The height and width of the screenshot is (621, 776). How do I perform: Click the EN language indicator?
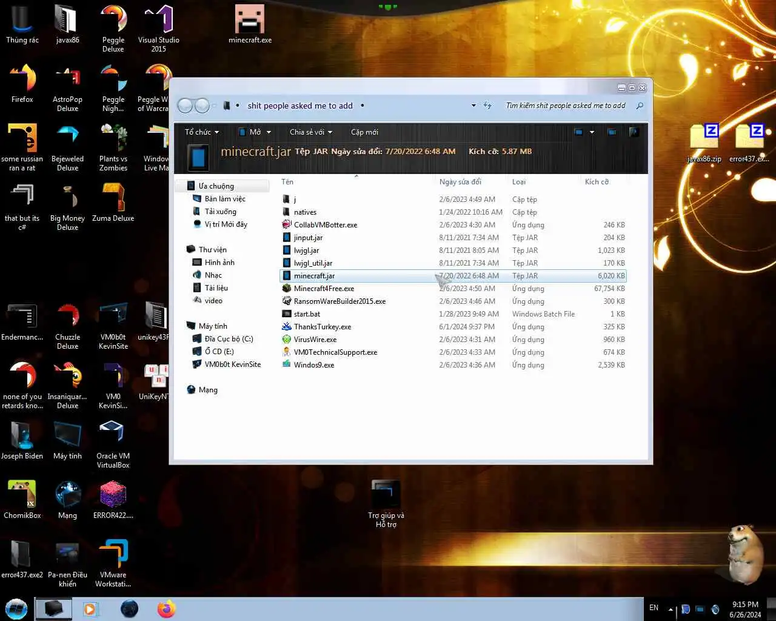(x=654, y=608)
